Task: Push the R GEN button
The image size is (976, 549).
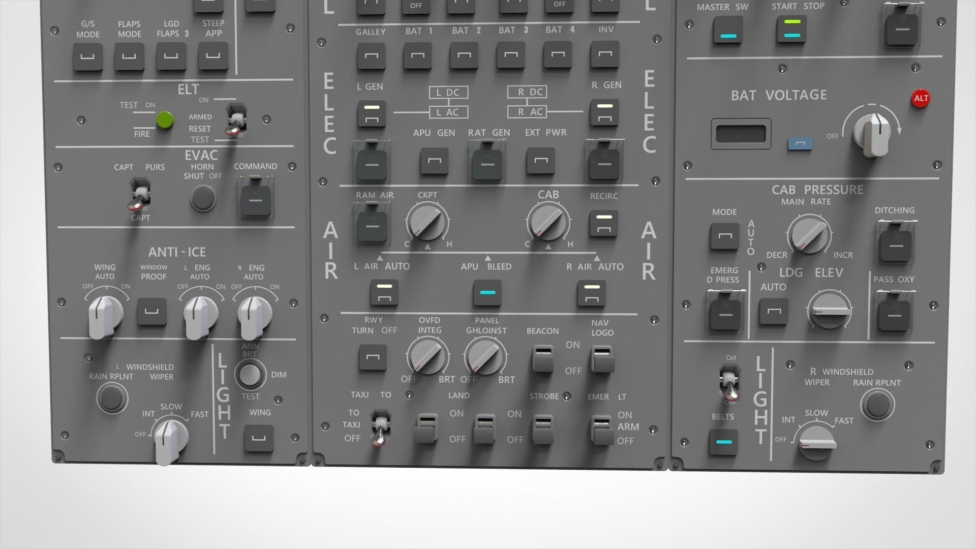Action: pyautogui.click(x=604, y=112)
